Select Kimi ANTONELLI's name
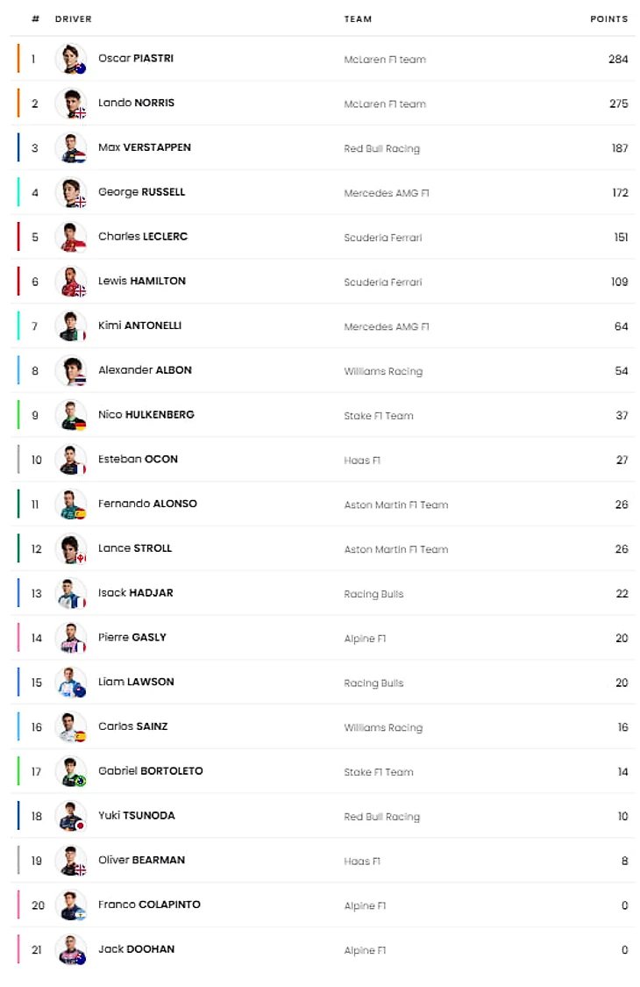This screenshot has height=987, width=640. tap(139, 325)
